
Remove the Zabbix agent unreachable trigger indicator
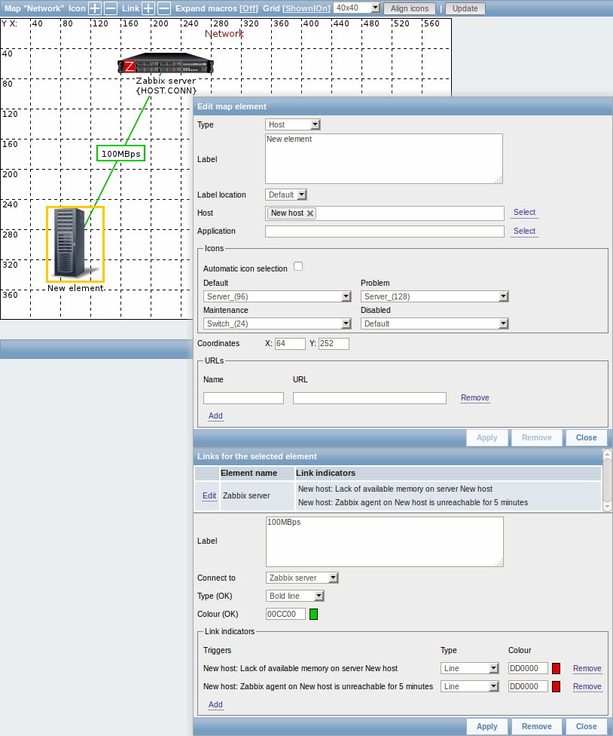(587, 686)
